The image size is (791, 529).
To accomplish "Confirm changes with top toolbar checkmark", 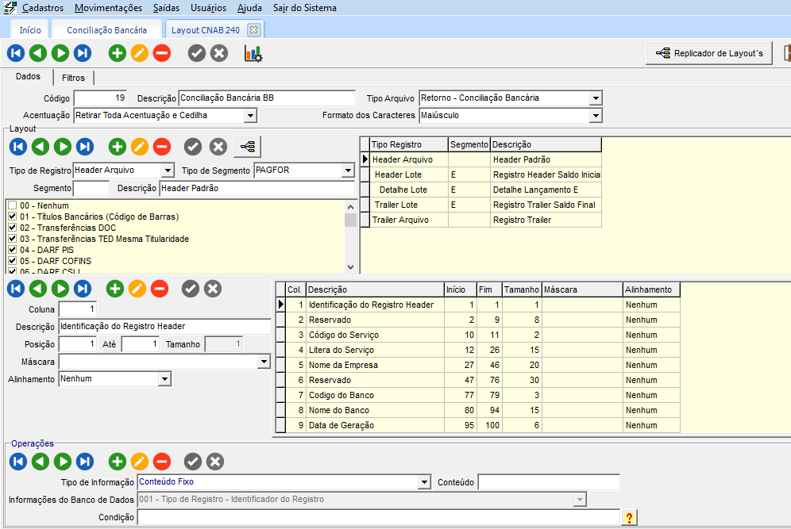I will (197, 53).
